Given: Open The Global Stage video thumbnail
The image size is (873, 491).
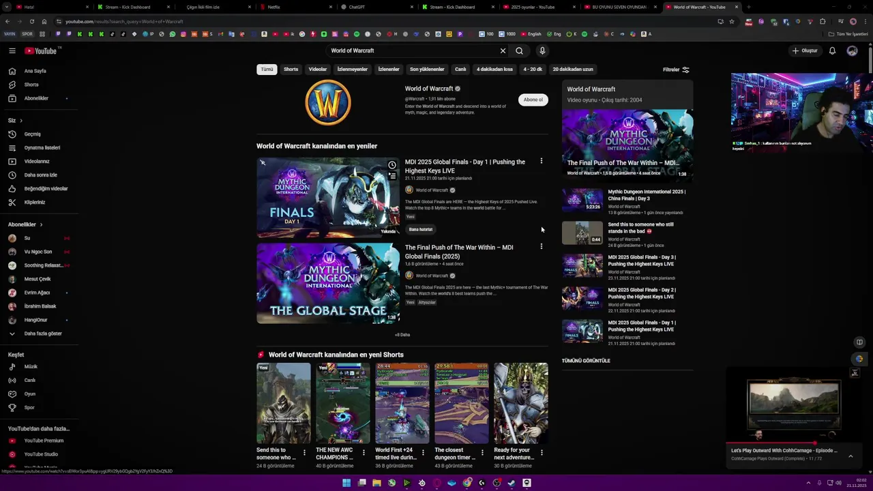Looking at the screenshot, I should tap(328, 283).
